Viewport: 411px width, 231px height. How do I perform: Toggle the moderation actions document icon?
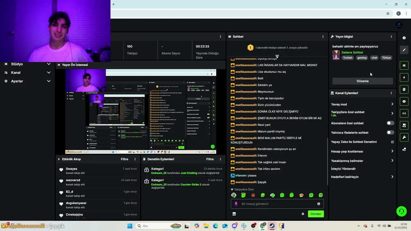pyautogui.click(x=404, y=89)
